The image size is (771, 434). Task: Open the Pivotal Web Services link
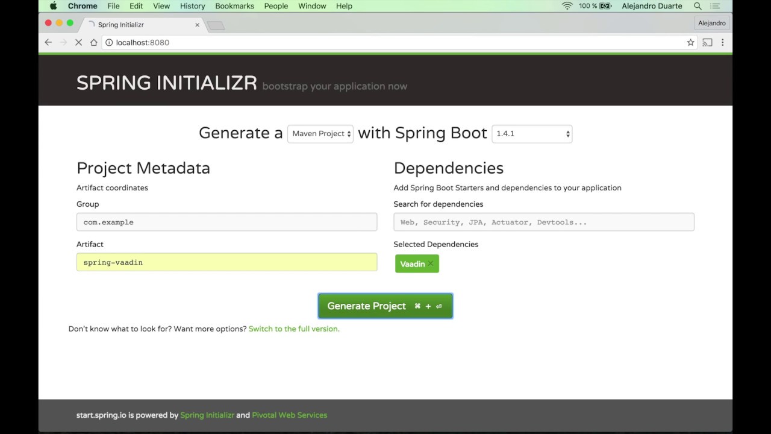pos(290,415)
